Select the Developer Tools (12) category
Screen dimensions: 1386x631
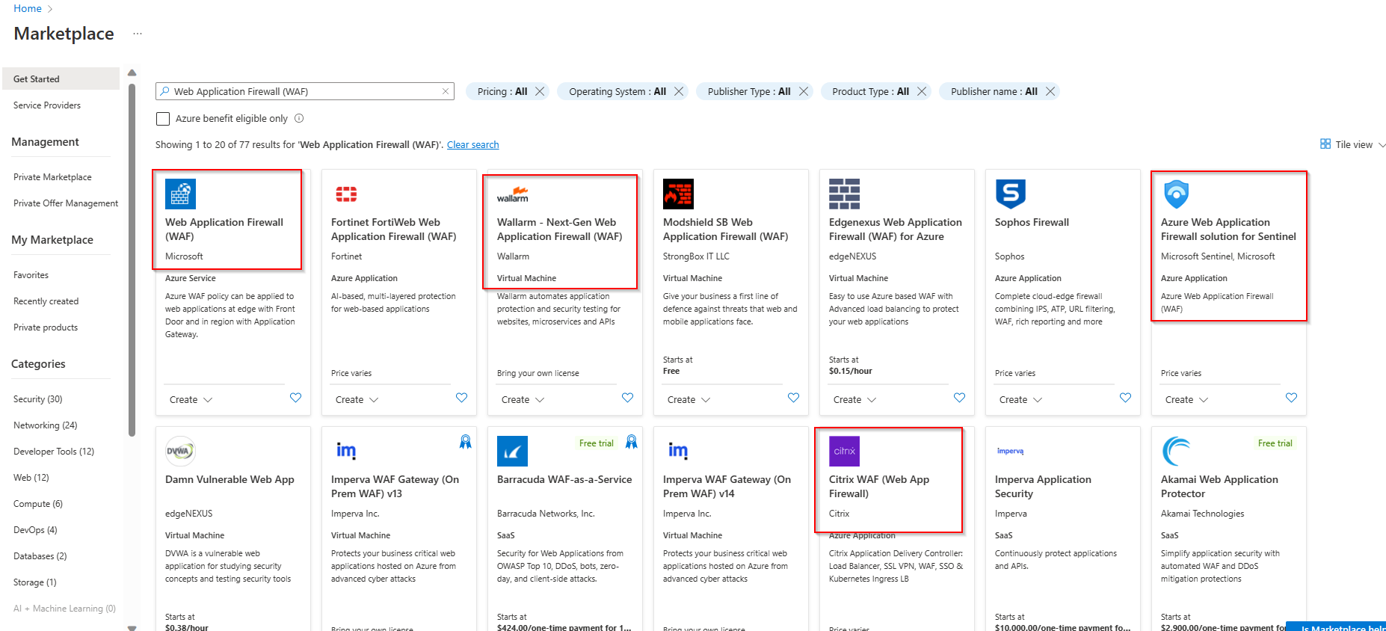tap(54, 452)
